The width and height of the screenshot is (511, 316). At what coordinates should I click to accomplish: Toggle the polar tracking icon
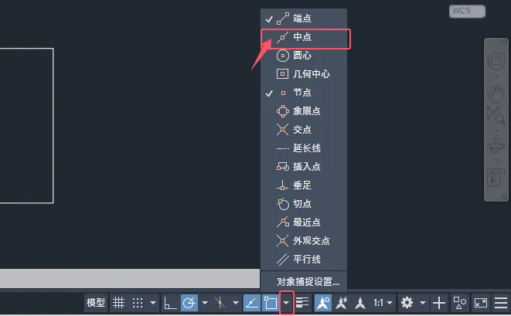189,303
